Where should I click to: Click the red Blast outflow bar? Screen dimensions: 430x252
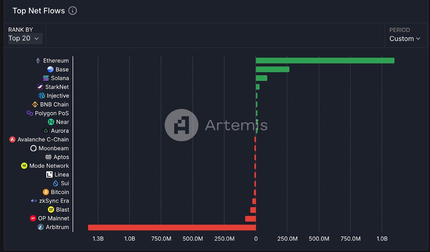point(253,210)
